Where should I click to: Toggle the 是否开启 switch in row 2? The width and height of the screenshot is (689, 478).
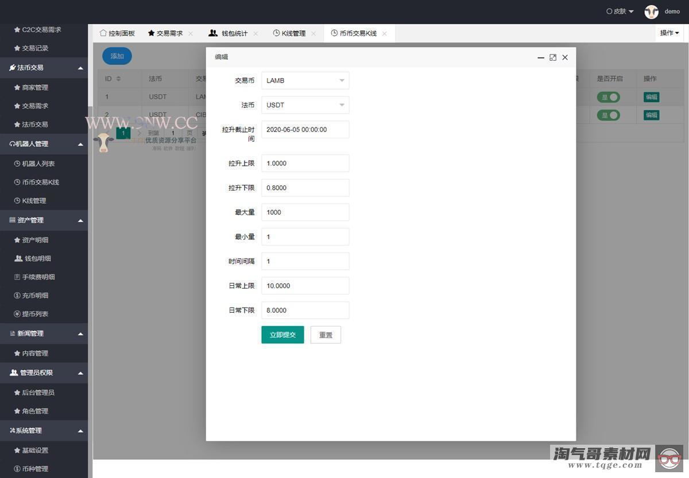pyautogui.click(x=608, y=115)
